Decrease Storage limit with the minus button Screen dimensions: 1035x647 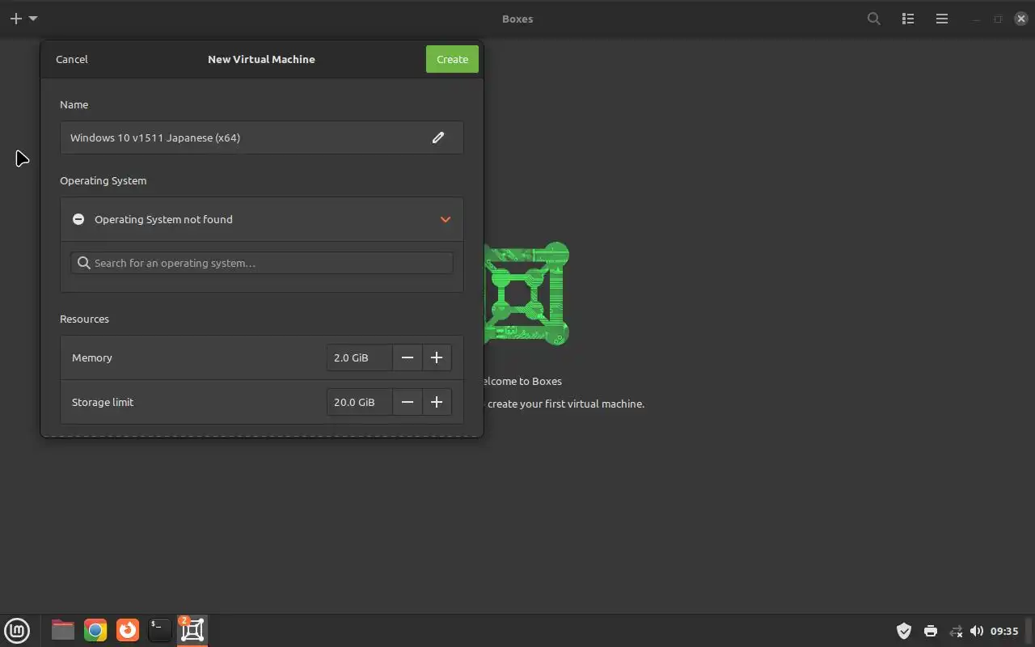pos(408,402)
